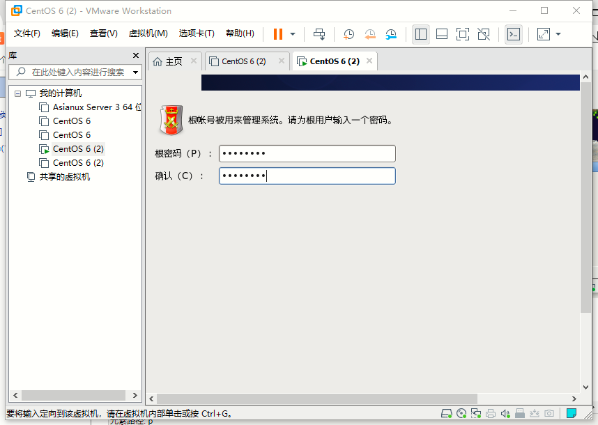598x425 pixels.
Task: Toggle the console view icon
Action: 514,34
